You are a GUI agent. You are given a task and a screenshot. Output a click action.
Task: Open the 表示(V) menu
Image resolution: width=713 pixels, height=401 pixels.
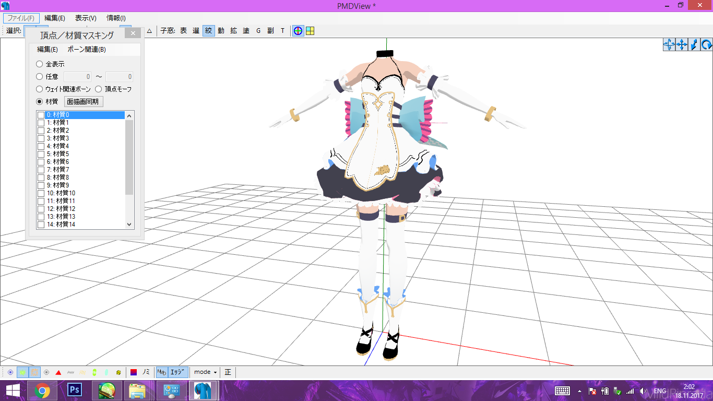(86, 18)
